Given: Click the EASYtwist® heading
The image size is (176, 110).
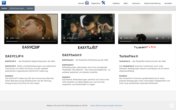Looking at the screenshot, I should click(72, 55).
